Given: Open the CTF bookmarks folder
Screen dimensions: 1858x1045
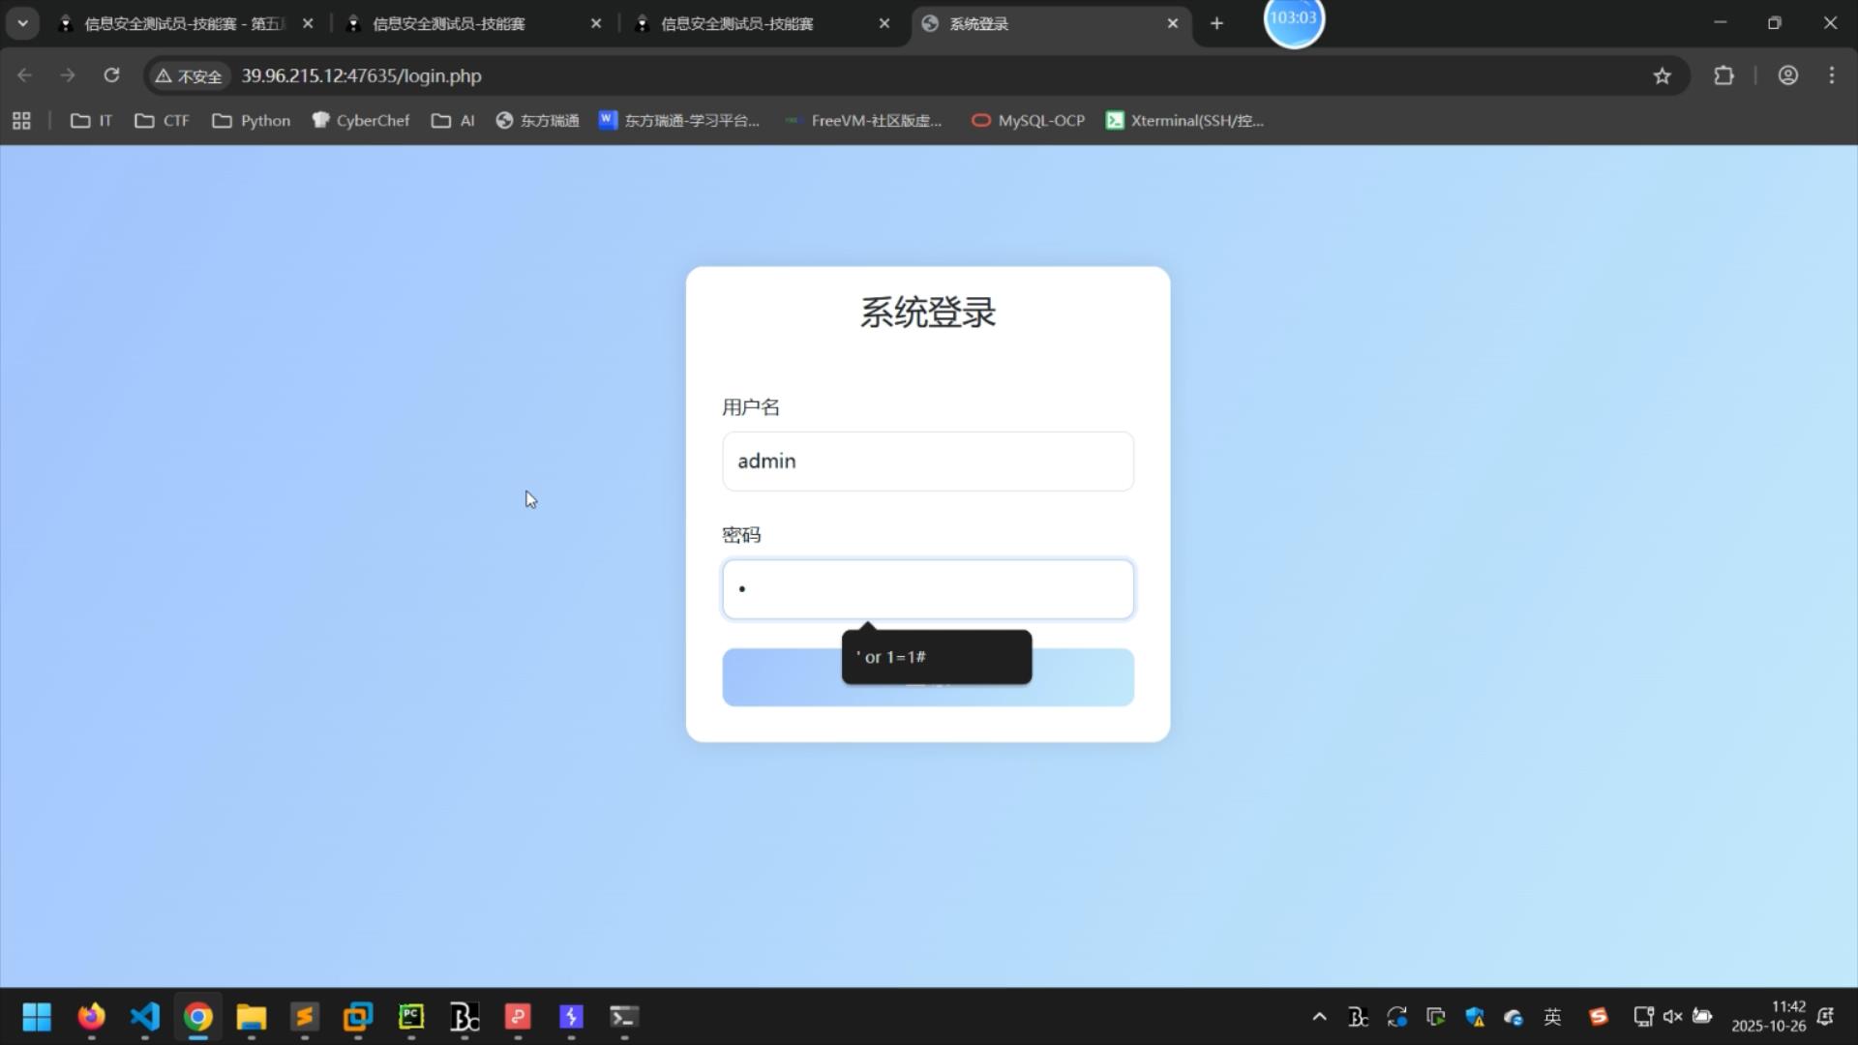Looking at the screenshot, I should [x=162, y=121].
